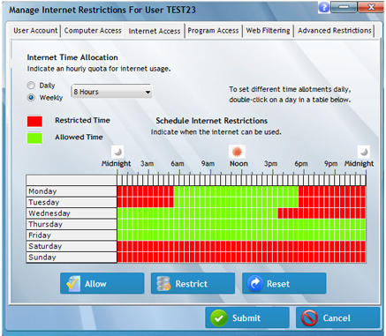Open the Internet Access tab

155,31
